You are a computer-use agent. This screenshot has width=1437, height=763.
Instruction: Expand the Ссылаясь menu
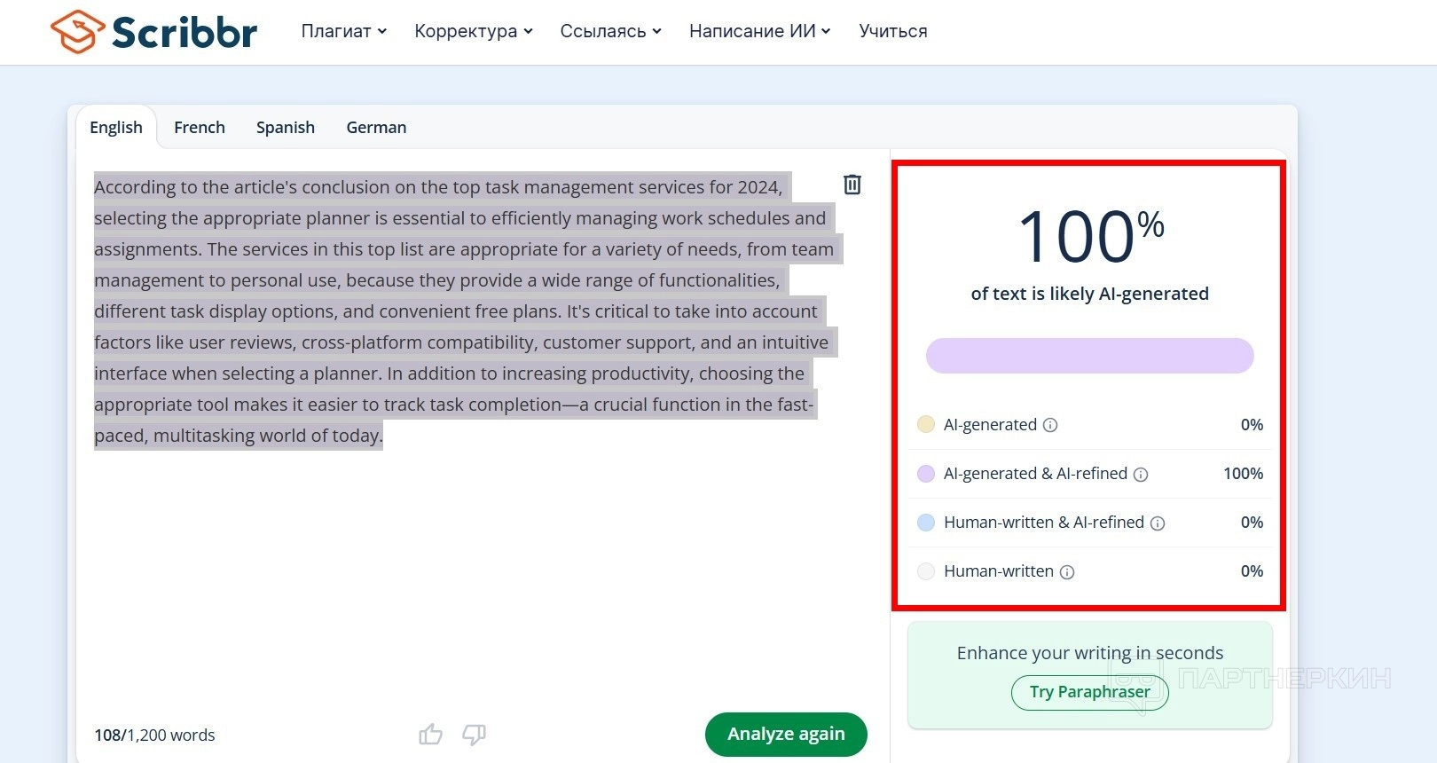(x=610, y=31)
